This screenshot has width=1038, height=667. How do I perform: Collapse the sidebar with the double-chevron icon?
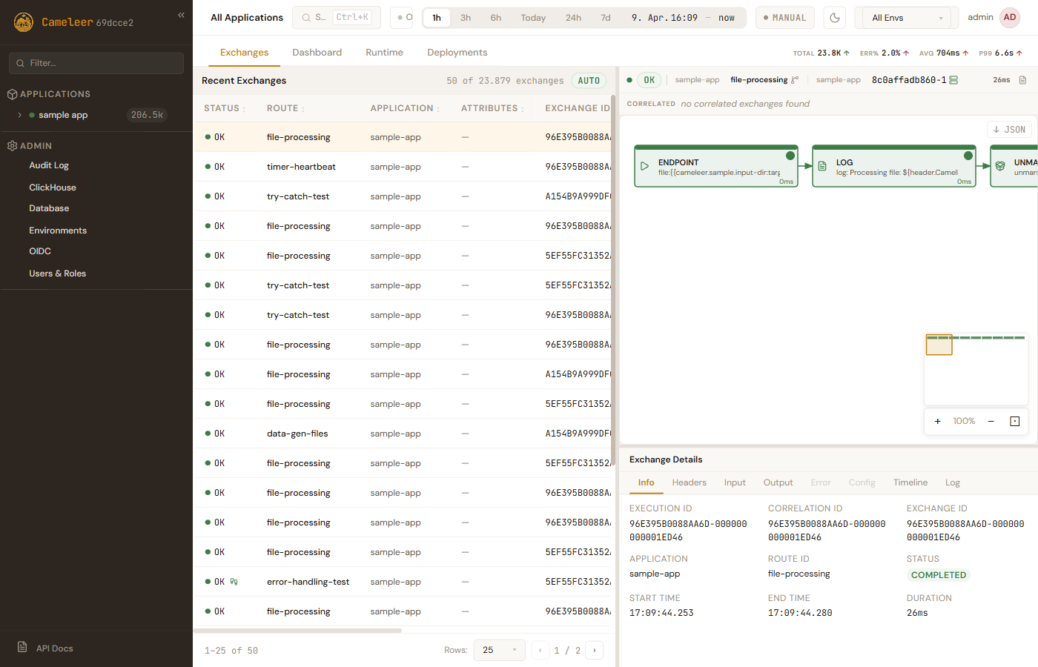pos(181,15)
